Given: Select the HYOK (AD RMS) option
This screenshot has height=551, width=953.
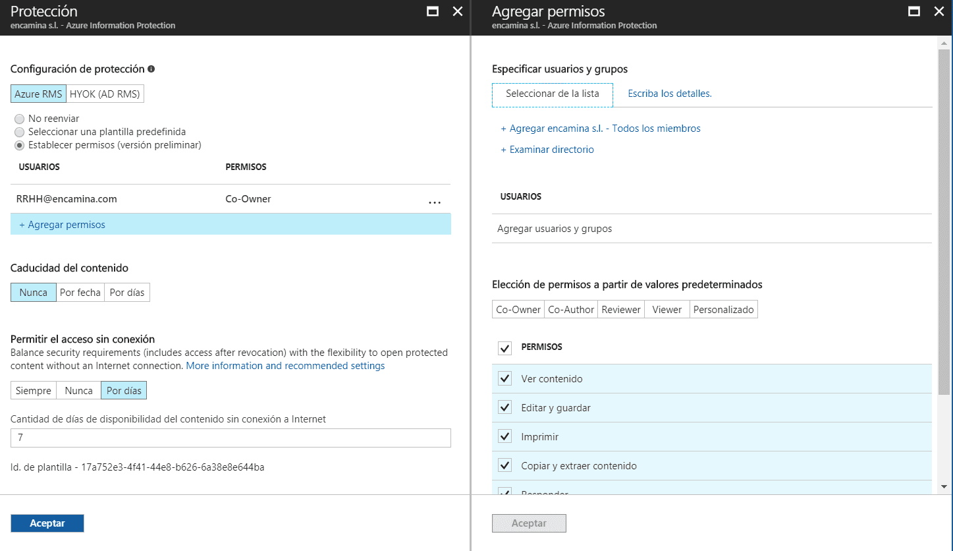Looking at the screenshot, I should (105, 94).
